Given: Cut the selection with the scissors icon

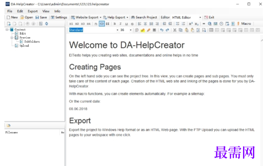Looking at the screenshot, I should [175, 30].
